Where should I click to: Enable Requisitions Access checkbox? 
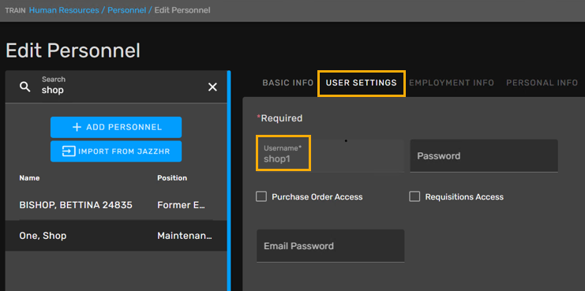[414, 196]
